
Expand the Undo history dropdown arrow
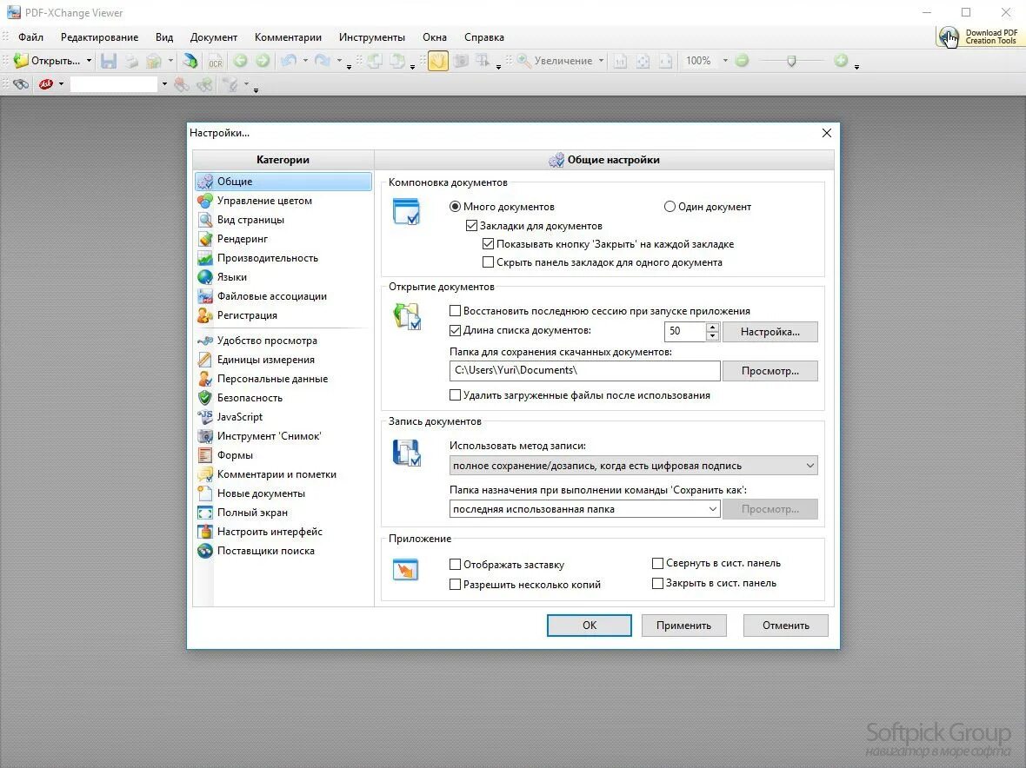coord(305,61)
